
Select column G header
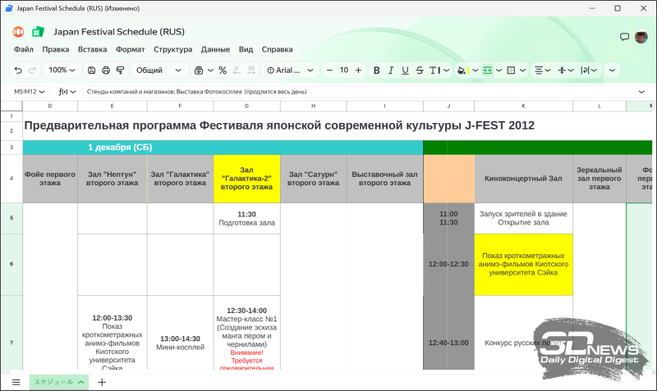coord(247,107)
